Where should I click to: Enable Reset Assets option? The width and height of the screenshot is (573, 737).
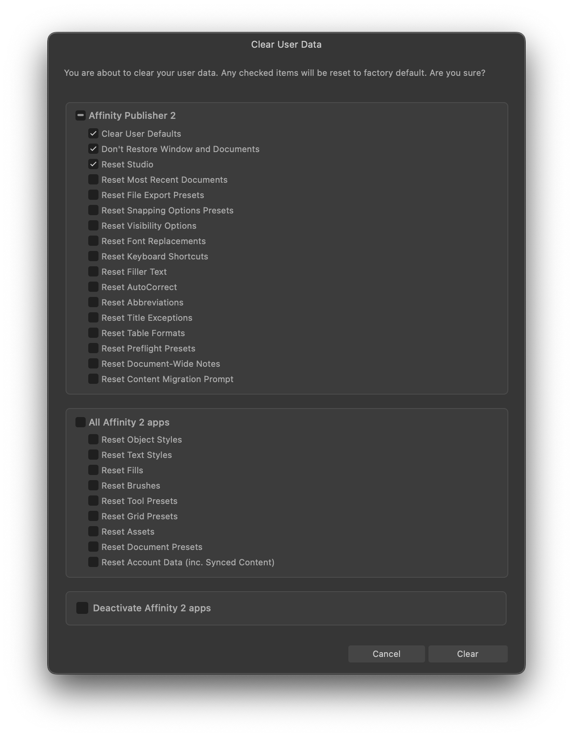pyautogui.click(x=93, y=532)
